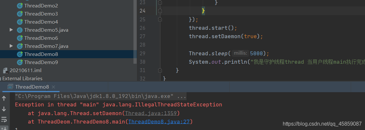
Task: Click the run tab's console icon
Action: [10, 87]
